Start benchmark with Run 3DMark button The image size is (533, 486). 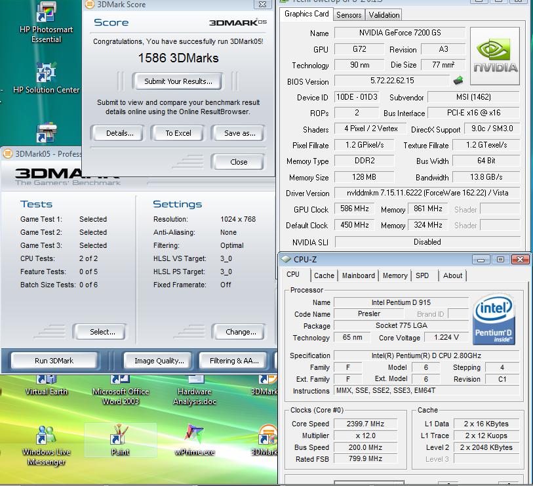pos(54,361)
